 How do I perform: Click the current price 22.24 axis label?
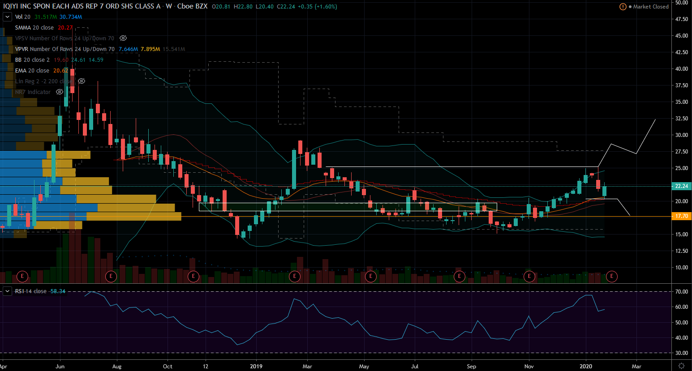(x=681, y=186)
